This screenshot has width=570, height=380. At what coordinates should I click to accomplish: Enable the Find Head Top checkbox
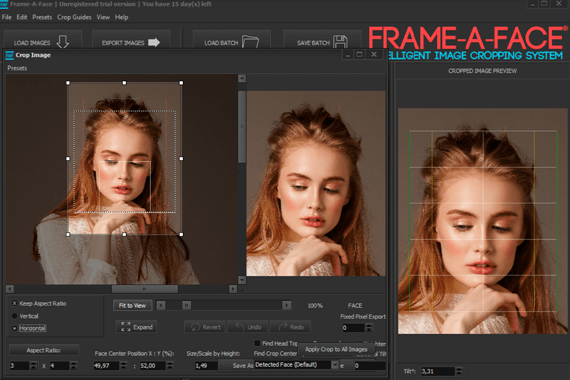(x=257, y=343)
